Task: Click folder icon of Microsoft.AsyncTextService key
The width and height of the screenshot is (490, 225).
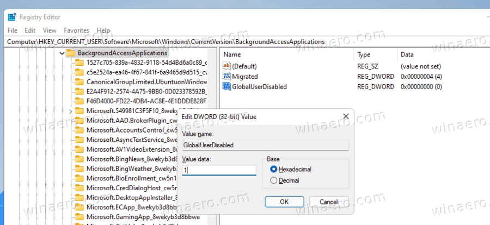Action: [x=79, y=140]
